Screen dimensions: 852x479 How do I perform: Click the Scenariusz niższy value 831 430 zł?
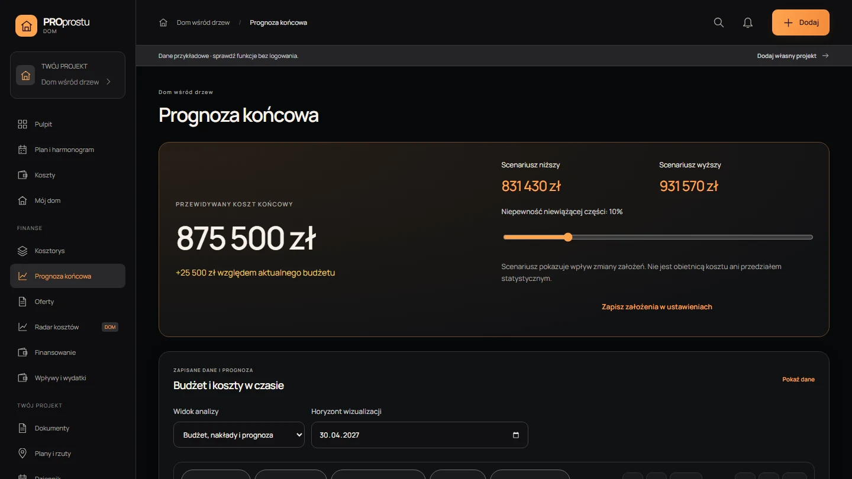531,186
